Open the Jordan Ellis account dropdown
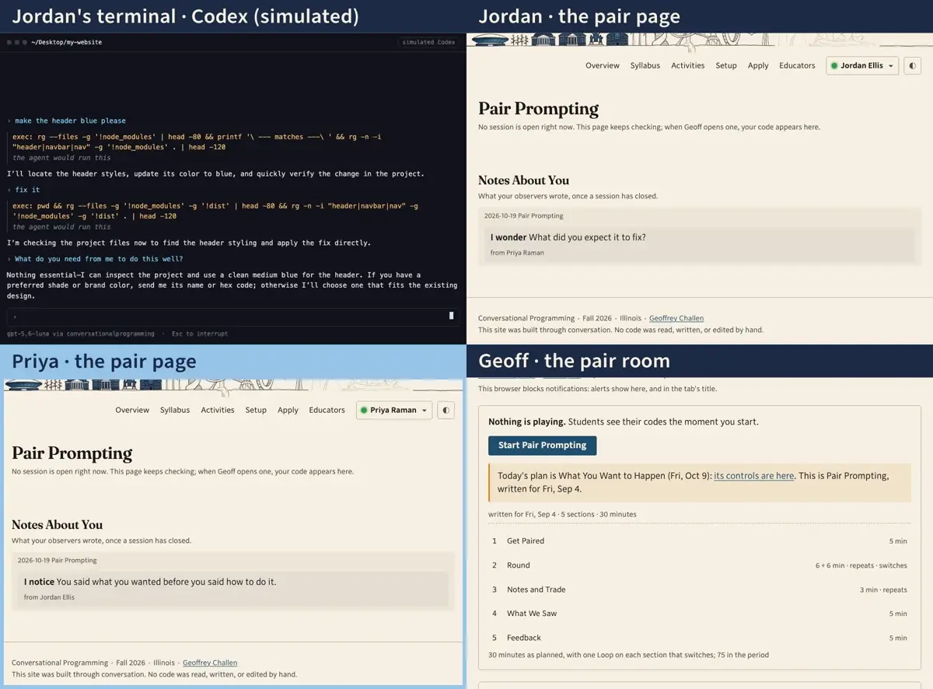This screenshot has height=689, width=933. click(862, 65)
